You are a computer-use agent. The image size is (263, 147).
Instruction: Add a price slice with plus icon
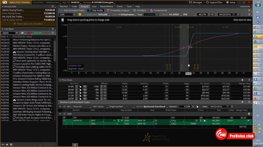tap(242, 80)
